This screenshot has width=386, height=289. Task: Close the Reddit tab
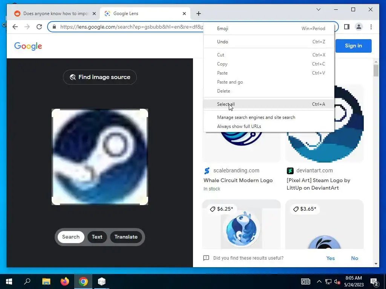(x=94, y=14)
